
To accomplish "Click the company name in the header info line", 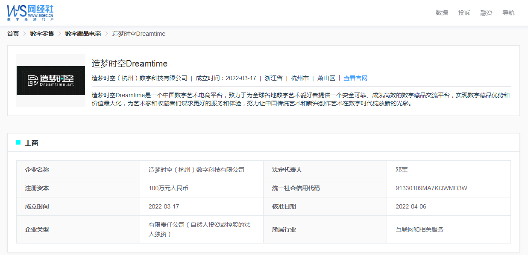I will coord(140,78).
